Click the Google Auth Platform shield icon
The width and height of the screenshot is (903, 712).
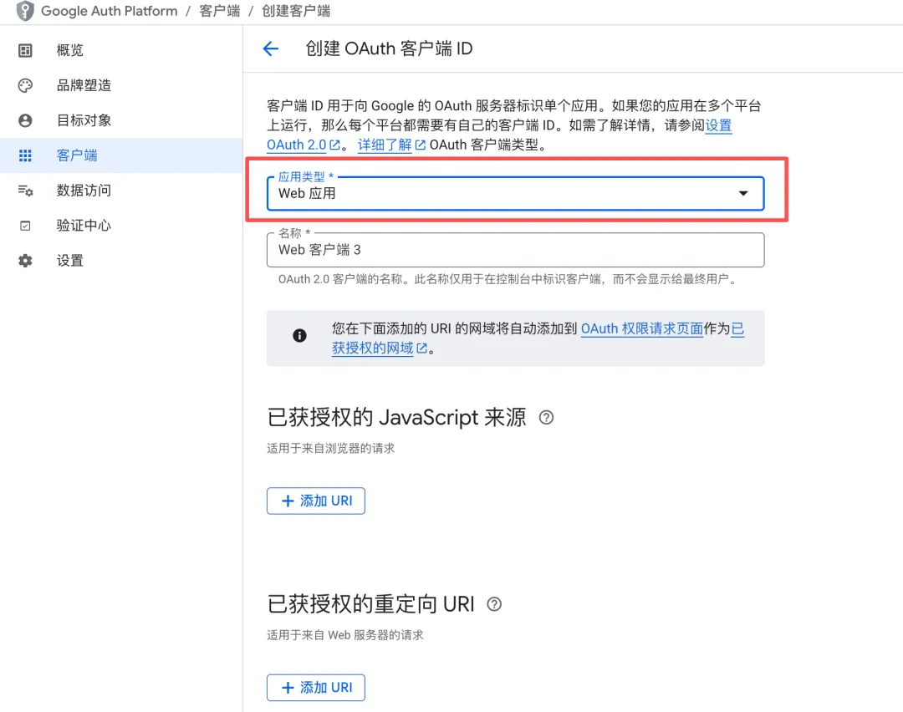point(25,11)
